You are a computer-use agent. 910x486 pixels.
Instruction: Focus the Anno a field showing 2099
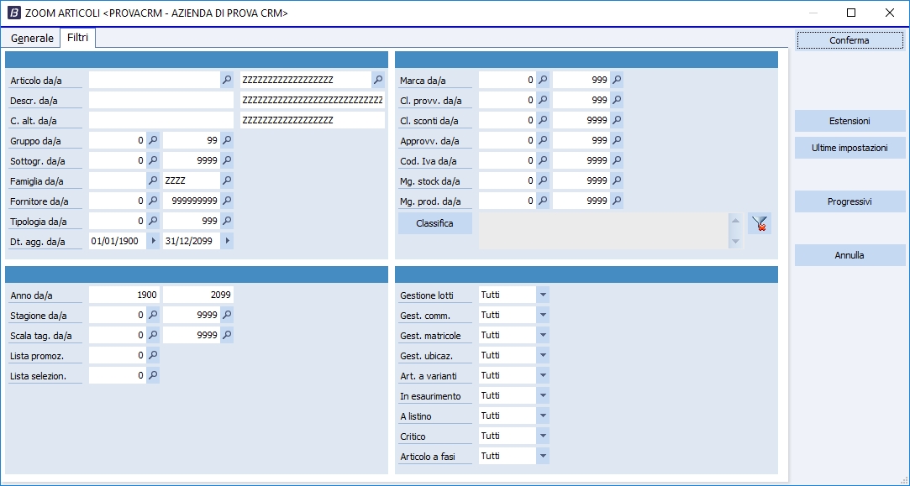[198, 295]
